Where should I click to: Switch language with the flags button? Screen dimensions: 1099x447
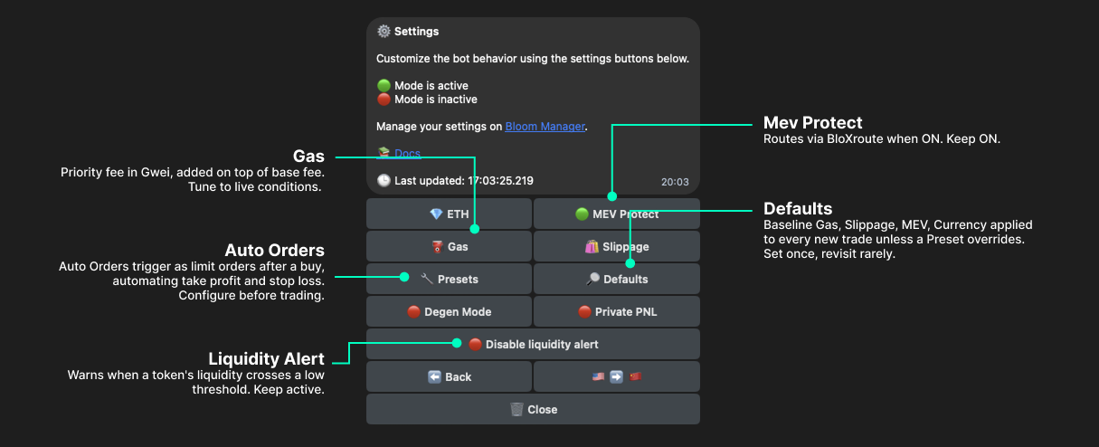[616, 377]
